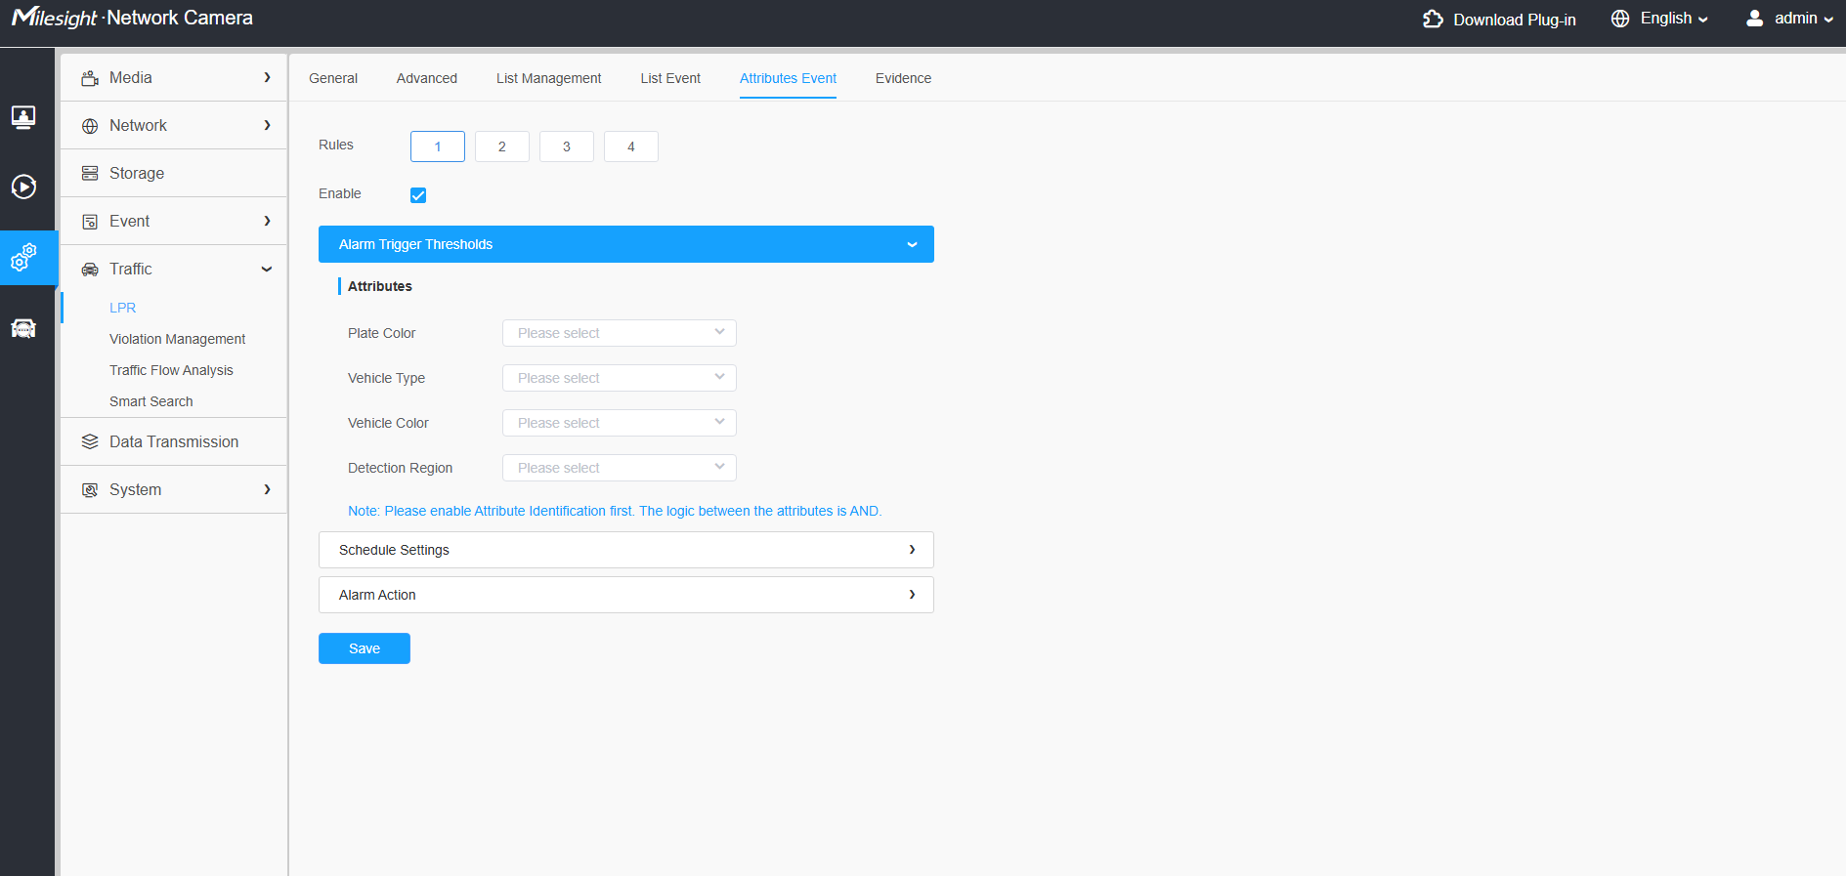Select rule number 4

click(631, 146)
